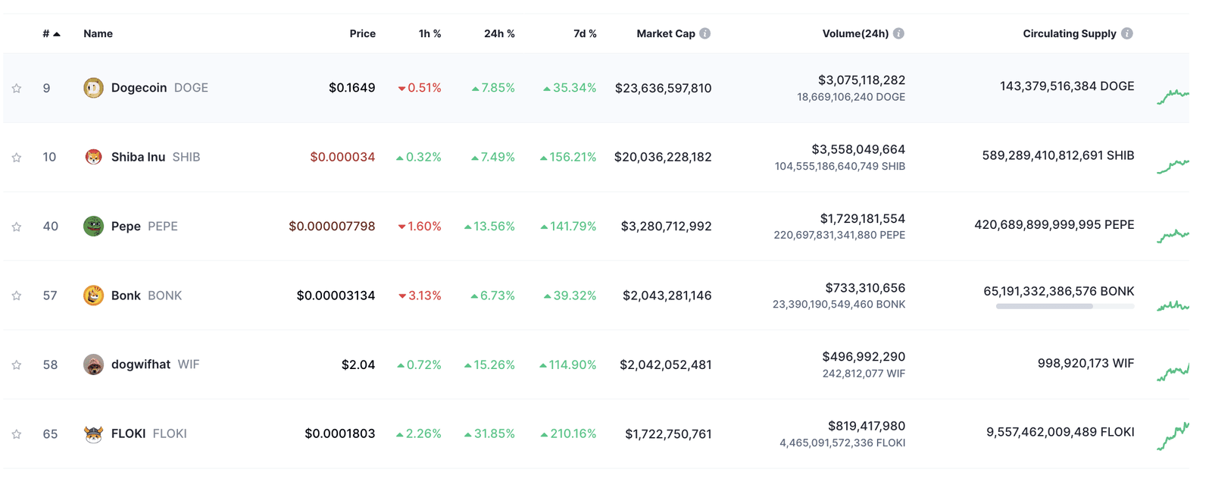Open the Pepe coin name link
The height and width of the screenshot is (488, 1212).
point(126,227)
